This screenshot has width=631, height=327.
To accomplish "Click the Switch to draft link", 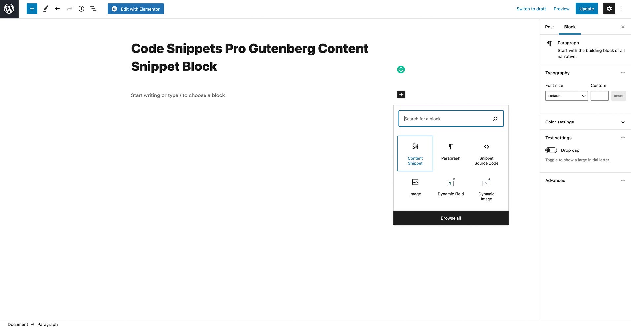I will tap(531, 9).
